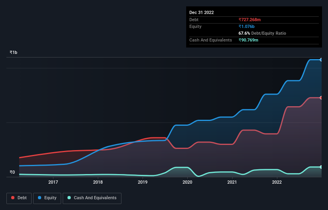Image resolution: width=328 pixels, height=210 pixels.
Task: Click the 2020 x-axis label
Action: (x=187, y=182)
